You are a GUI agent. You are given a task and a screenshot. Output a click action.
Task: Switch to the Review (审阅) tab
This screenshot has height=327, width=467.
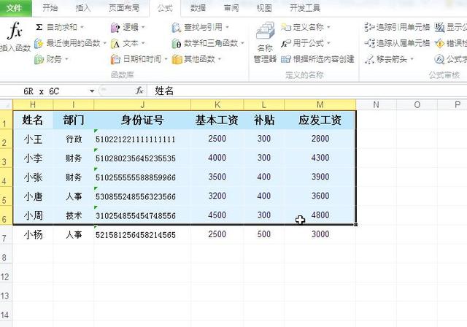231,8
